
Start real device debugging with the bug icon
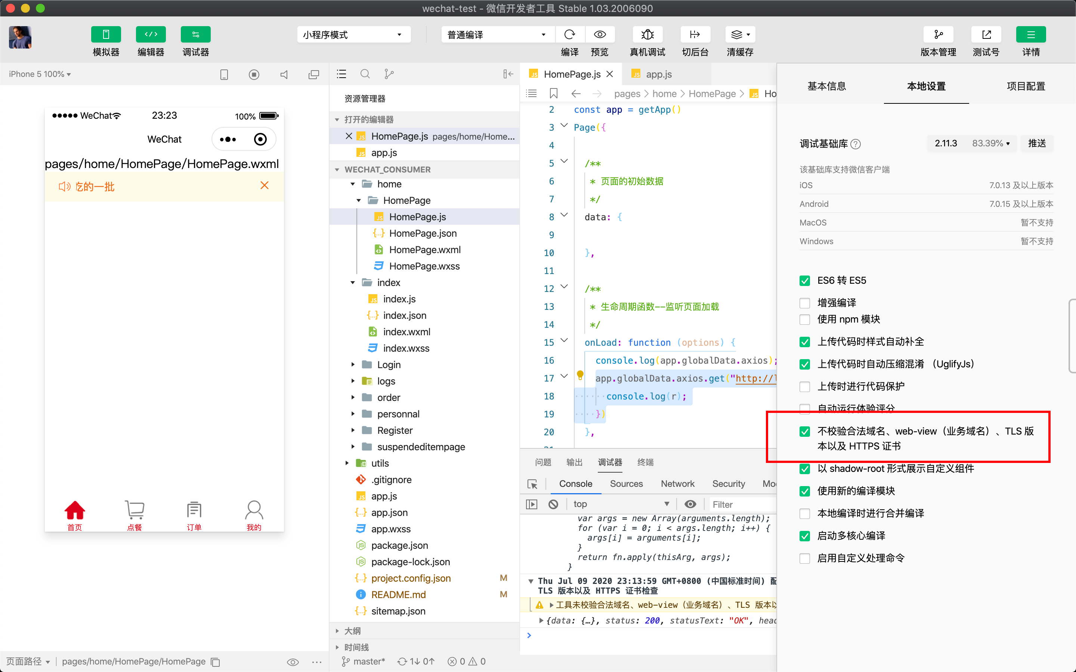pyautogui.click(x=647, y=35)
